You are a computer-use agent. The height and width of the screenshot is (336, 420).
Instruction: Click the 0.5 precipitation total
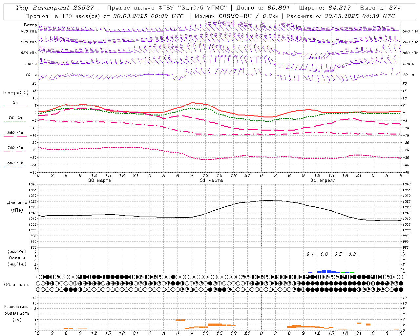pos(338,254)
